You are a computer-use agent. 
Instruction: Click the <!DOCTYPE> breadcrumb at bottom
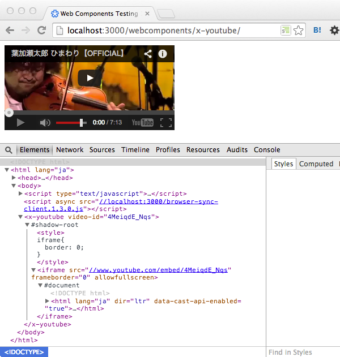[x=24, y=352]
